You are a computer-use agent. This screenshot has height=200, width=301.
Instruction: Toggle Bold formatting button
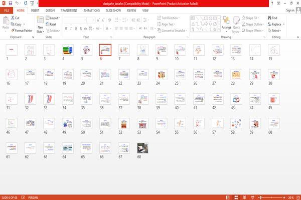pos(66,29)
